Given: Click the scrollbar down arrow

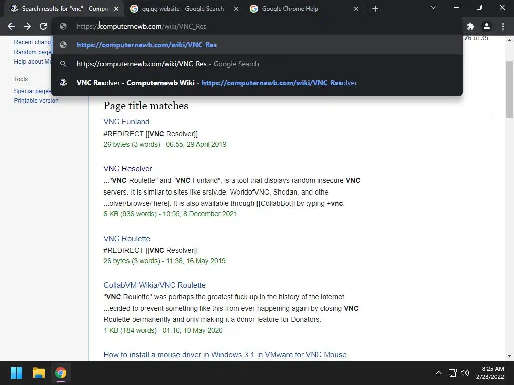Looking at the screenshot, I should pyautogui.click(x=509, y=356).
